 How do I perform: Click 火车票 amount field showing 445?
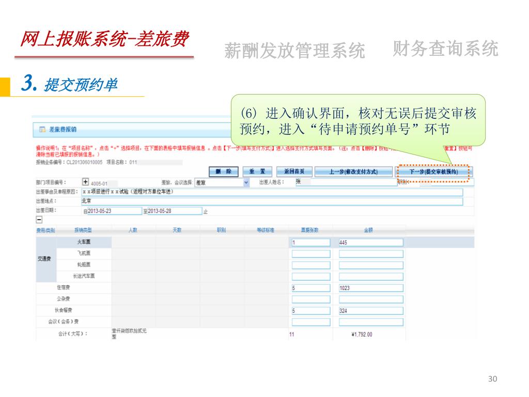click(x=371, y=242)
